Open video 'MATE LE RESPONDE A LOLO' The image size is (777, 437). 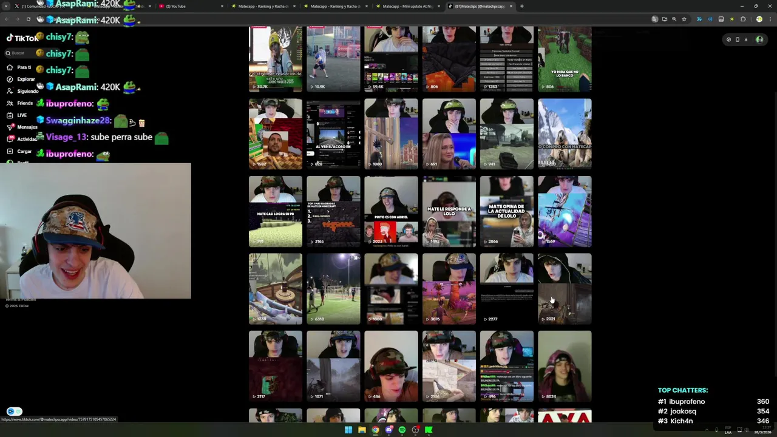449,211
